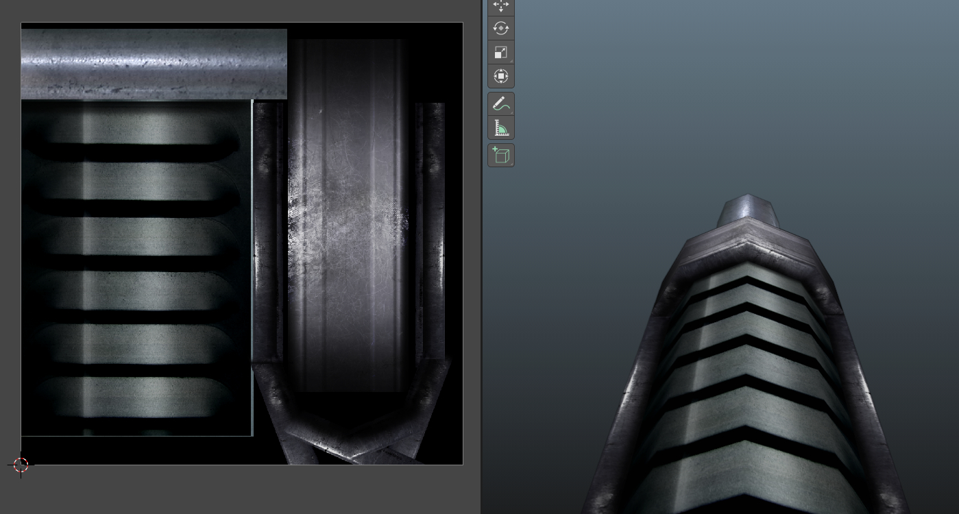Click the narrow vertical pipe strip at right

pos(430,226)
